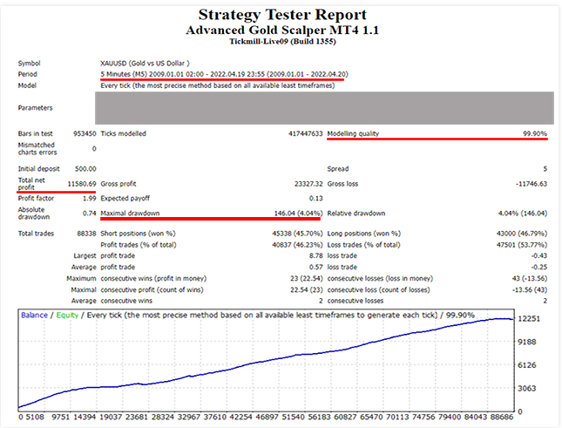Screen dimensions: 562x428
Task: Click the chart y-axis label 6126
Action: (x=527, y=365)
